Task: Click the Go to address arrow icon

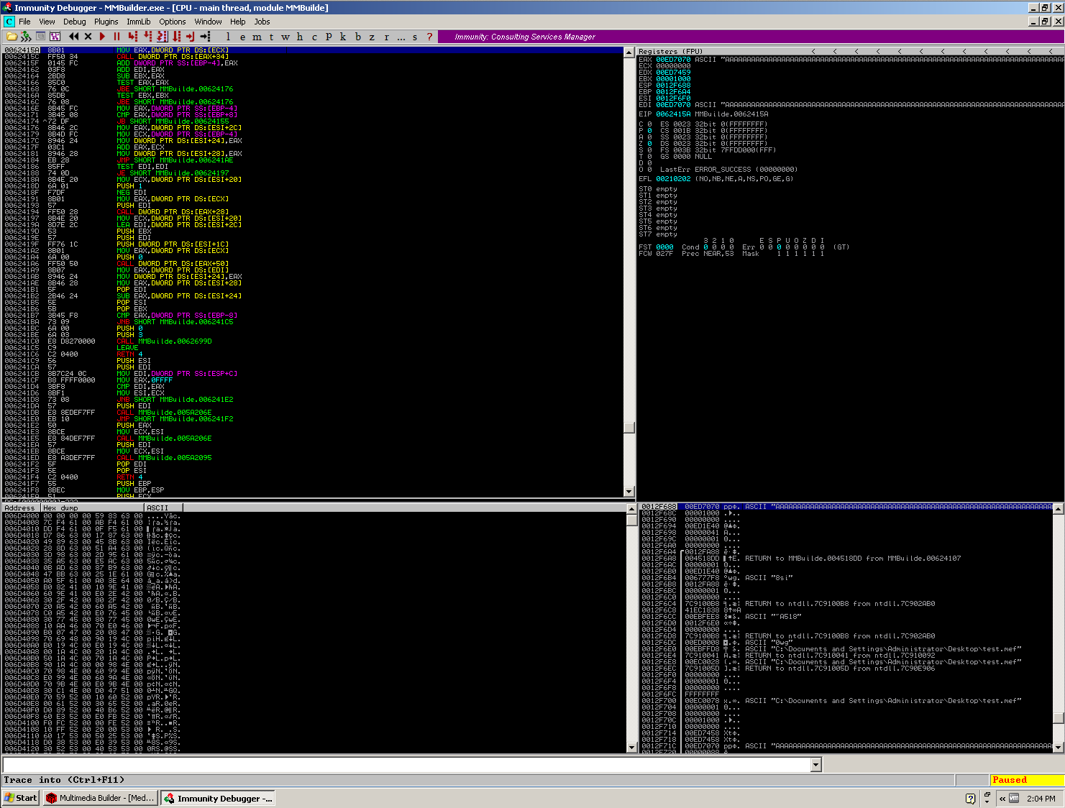Action: coord(205,37)
